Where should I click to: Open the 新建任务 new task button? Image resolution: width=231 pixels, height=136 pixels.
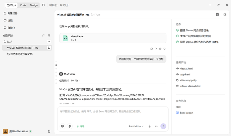10,13
